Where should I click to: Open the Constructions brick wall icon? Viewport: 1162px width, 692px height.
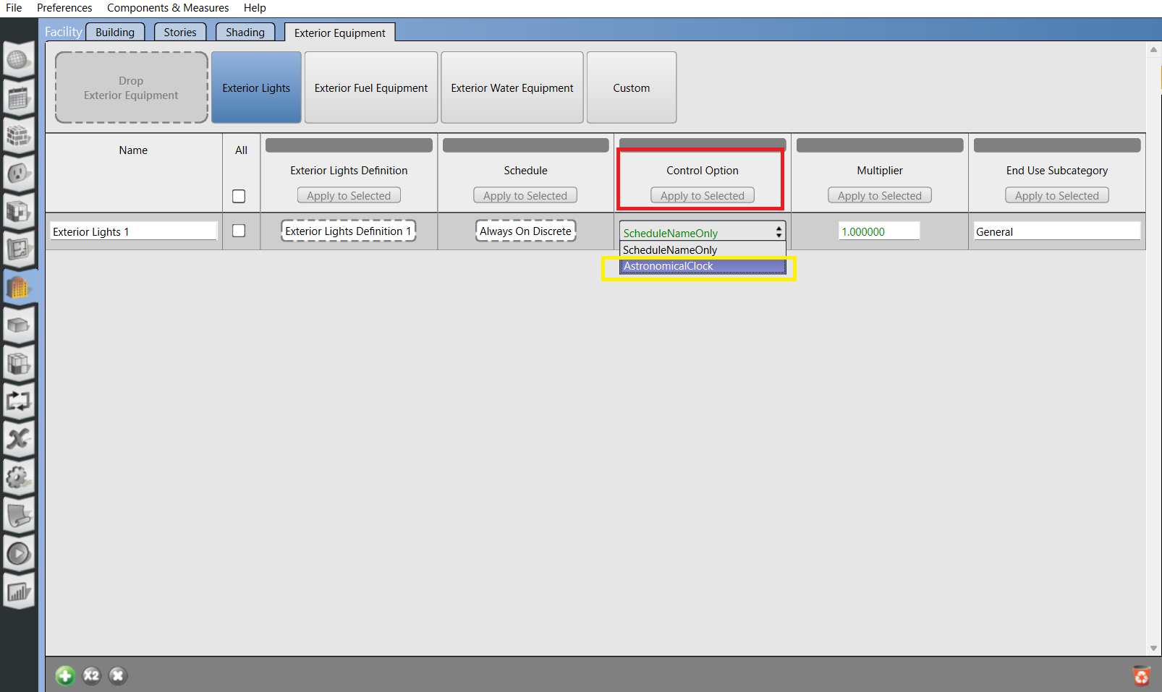coord(18,135)
